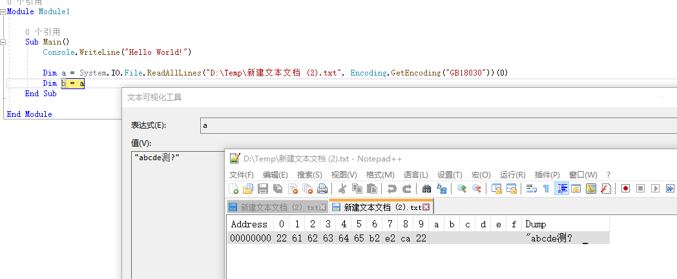This screenshot has width=677, height=279.
Task: Click the "GB18030" string in code
Action: tap(464, 73)
